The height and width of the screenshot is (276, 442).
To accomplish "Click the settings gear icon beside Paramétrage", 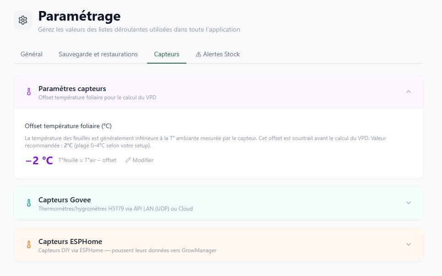I will [23, 20].
